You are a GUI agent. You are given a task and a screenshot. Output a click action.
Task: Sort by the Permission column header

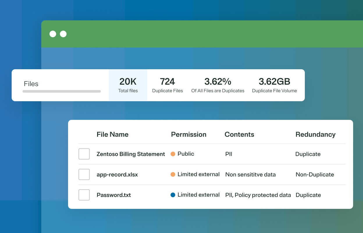coord(189,134)
